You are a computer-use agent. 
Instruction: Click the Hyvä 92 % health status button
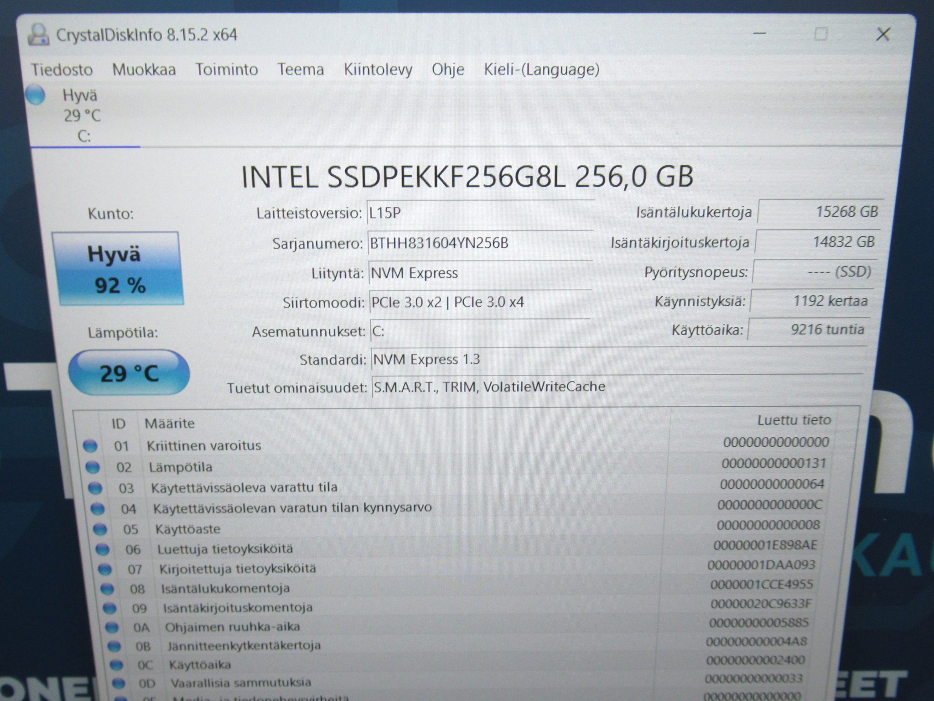point(118,269)
